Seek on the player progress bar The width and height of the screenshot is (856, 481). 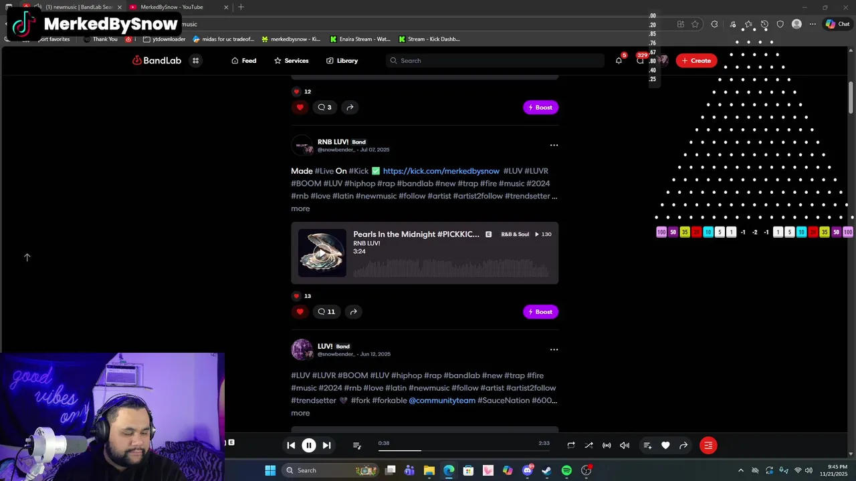tap(464, 450)
